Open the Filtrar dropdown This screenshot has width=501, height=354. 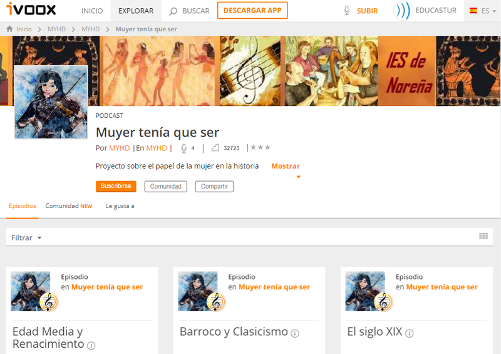(26, 237)
